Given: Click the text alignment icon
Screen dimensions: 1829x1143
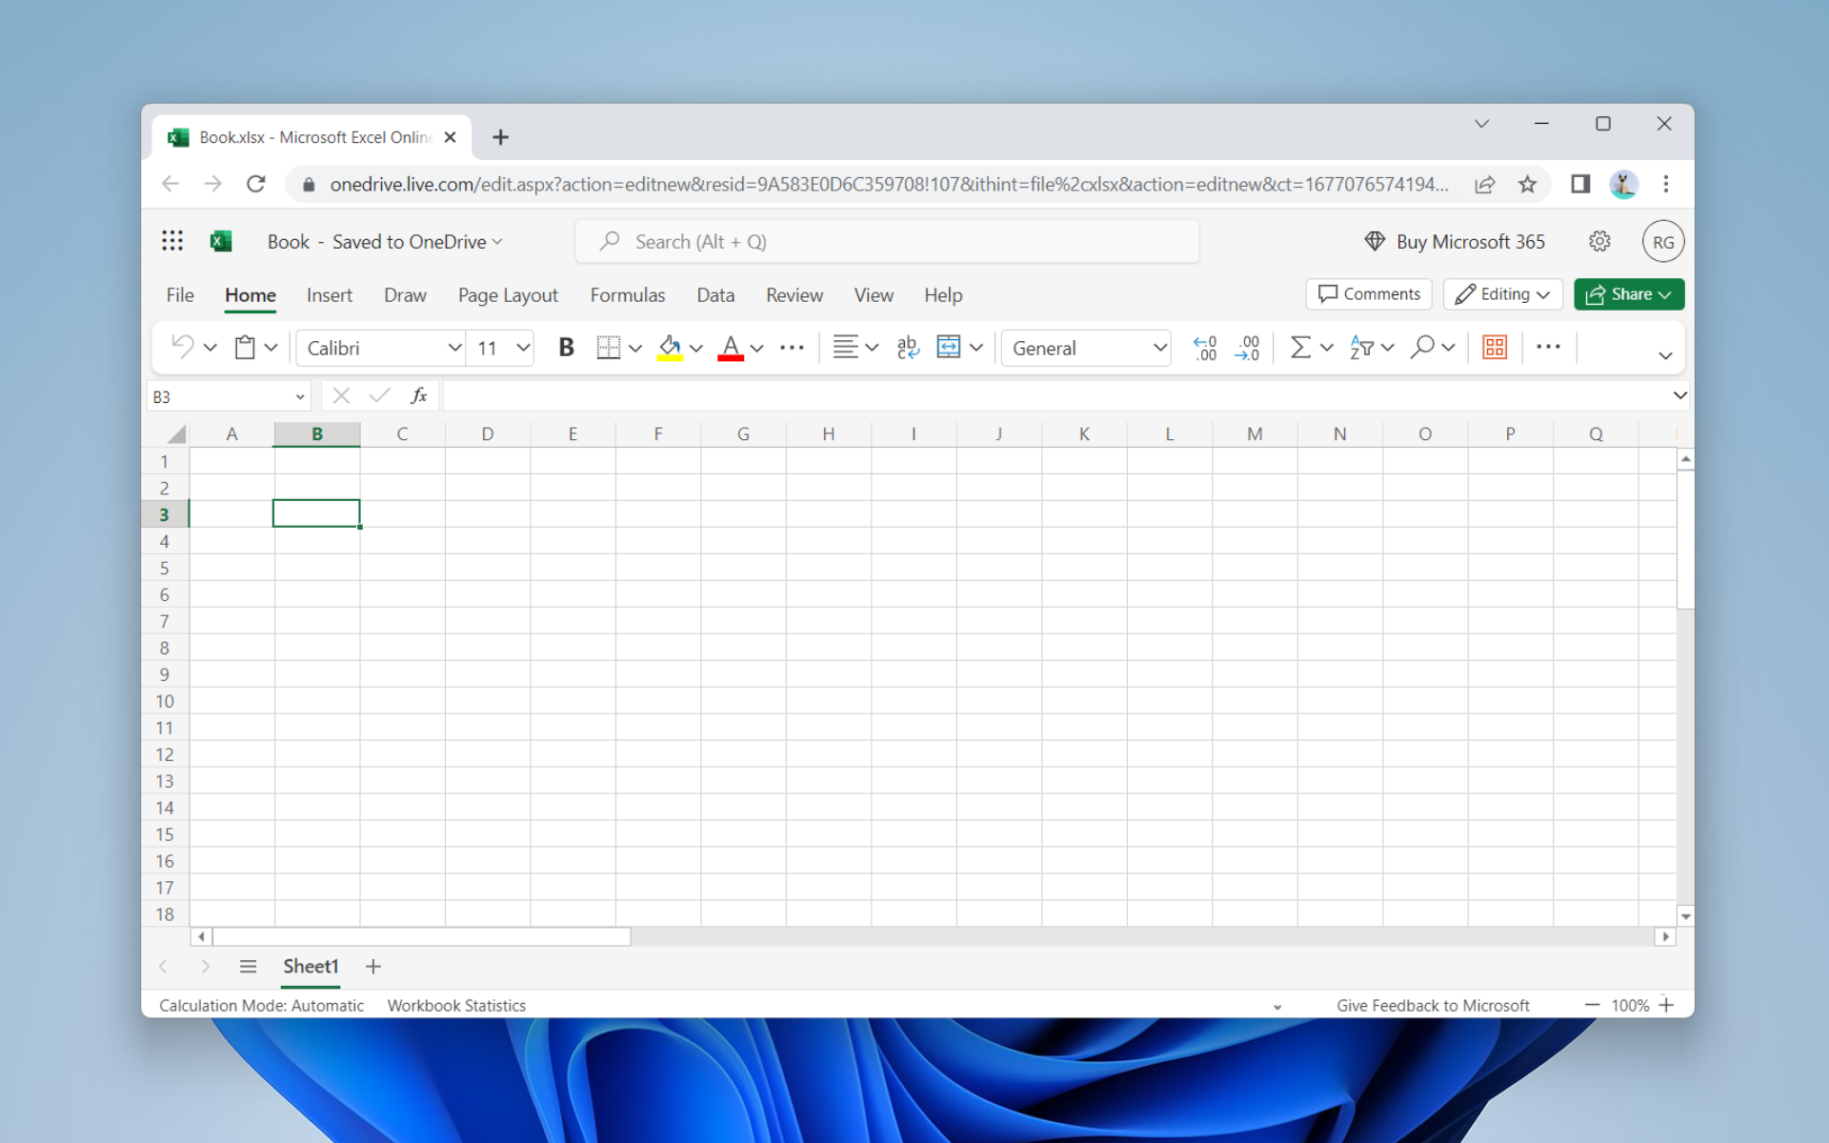Looking at the screenshot, I should tap(845, 348).
